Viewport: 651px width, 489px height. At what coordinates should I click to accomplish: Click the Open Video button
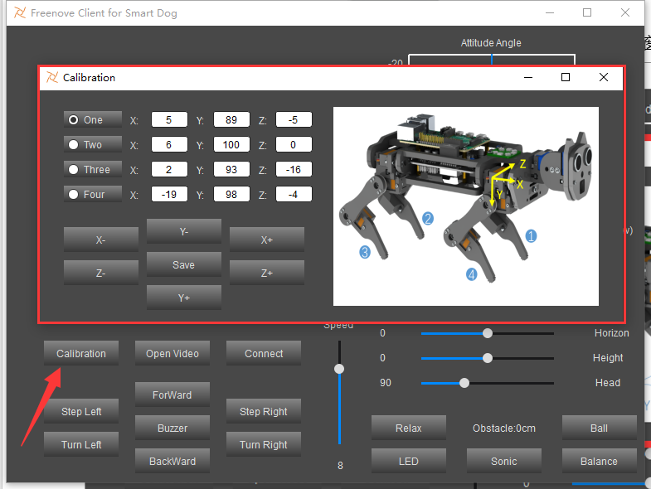[x=172, y=353]
